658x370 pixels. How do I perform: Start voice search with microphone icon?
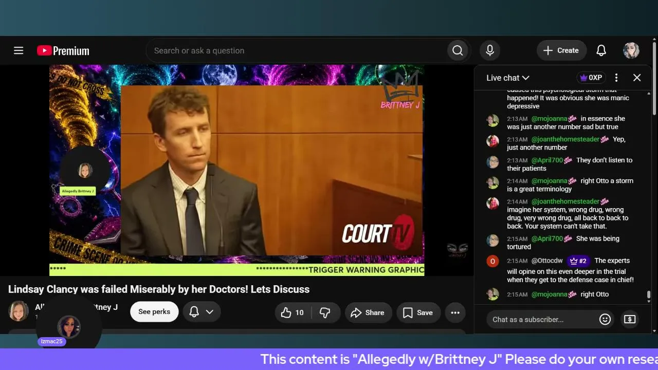(x=490, y=50)
